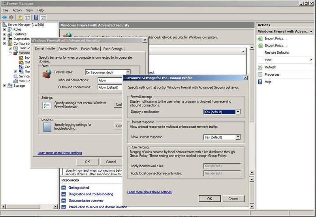Toggle the show/hide action pane icon

(x=43, y=17)
